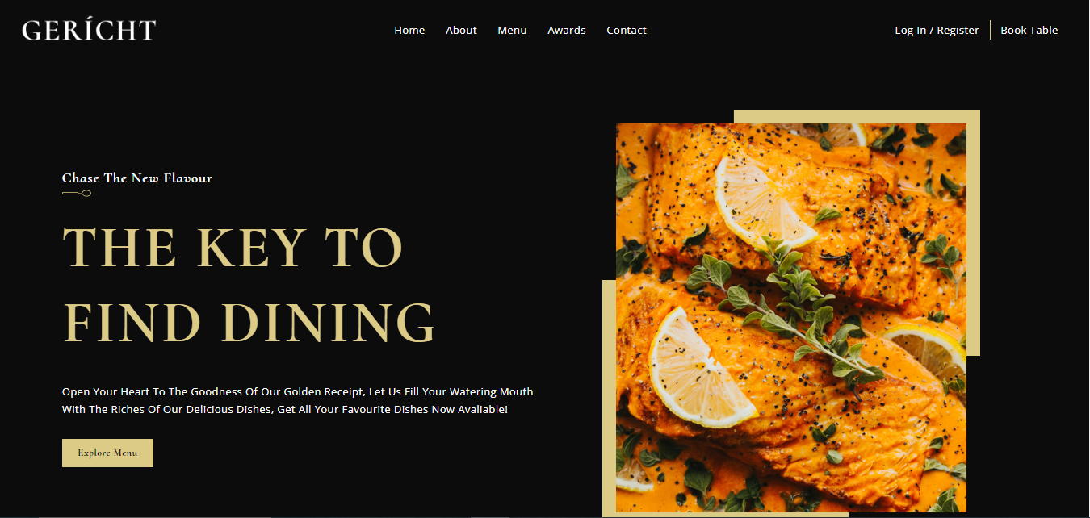Open the Awards nav link
Viewport: 1090px width, 518px height.
[567, 30]
